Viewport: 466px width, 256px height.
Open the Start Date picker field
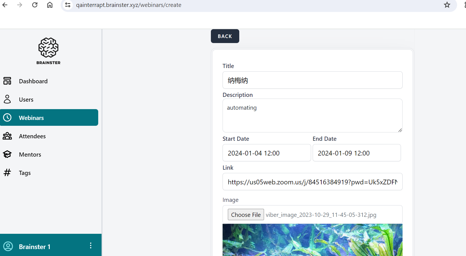coord(266,153)
